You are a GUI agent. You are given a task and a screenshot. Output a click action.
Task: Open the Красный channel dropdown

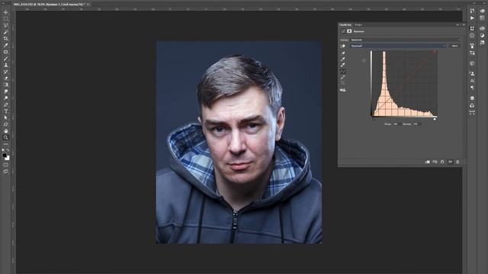click(x=398, y=46)
